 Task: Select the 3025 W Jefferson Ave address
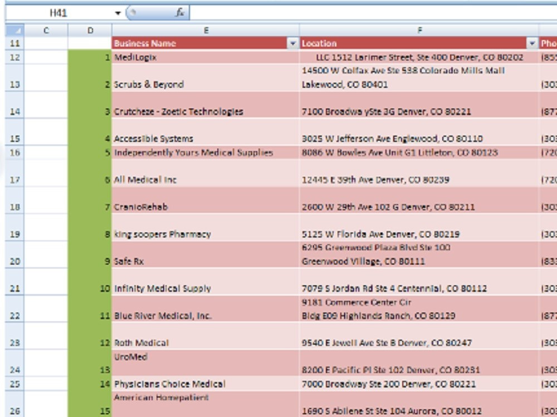[419, 132]
